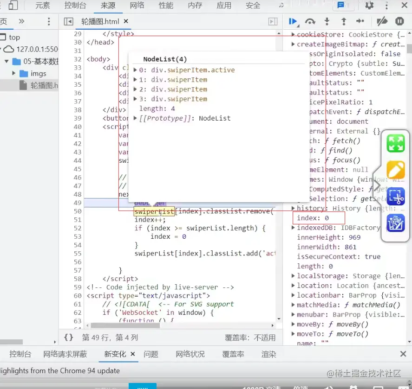The height and width of the screenshot is (389, 412).
Task: Step over next function call
Action: pos(310,21)
